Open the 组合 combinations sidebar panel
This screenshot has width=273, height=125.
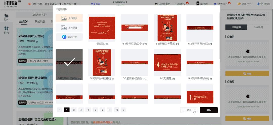[6, 30]
